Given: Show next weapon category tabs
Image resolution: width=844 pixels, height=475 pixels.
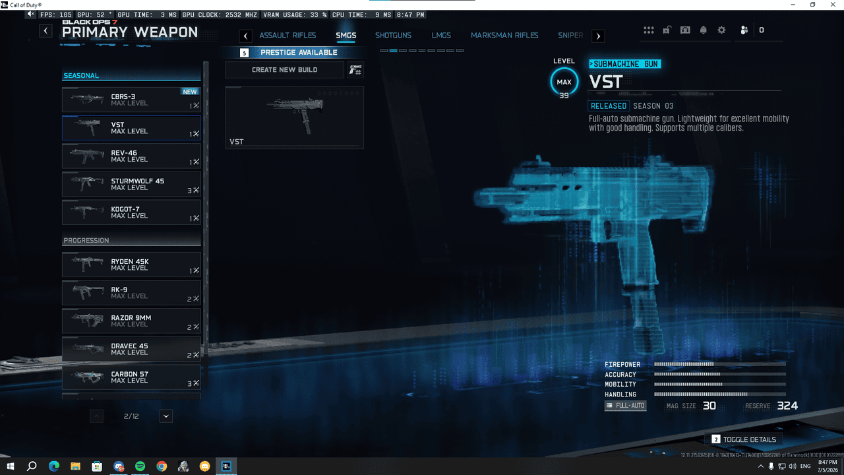Looking at the screenshot, I should [598, 36].
